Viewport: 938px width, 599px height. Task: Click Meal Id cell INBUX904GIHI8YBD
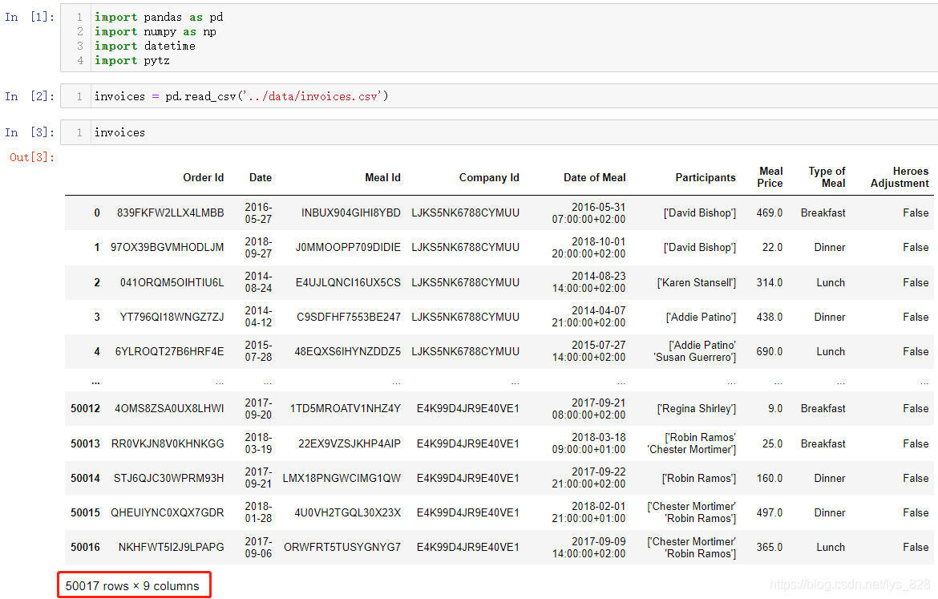[351, 213]
